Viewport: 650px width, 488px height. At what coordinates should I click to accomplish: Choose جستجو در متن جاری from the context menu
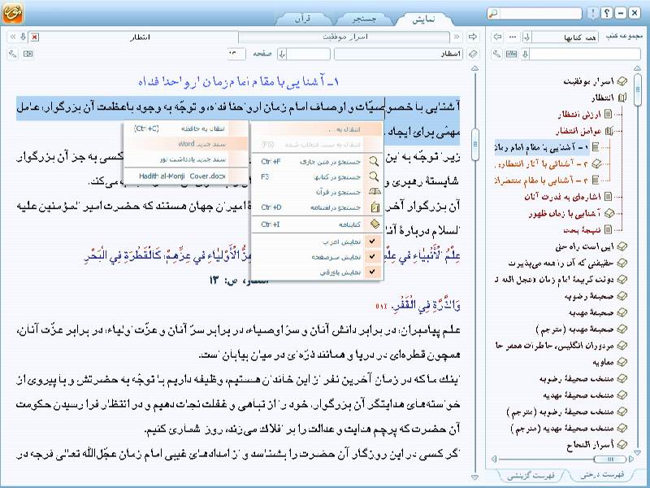[x=317, y=161]
